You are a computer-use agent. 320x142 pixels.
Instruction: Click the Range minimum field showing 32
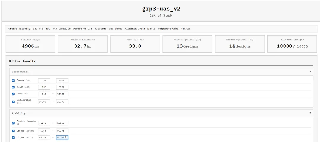[x=44, y=80]
